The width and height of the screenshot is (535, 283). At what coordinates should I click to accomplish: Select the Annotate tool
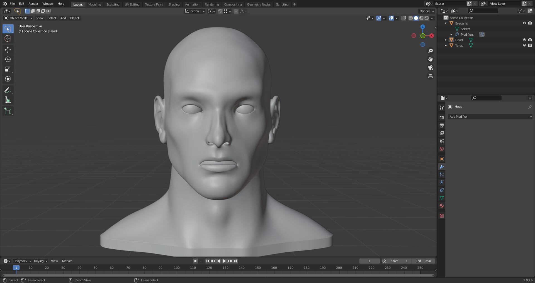(8, 90)
